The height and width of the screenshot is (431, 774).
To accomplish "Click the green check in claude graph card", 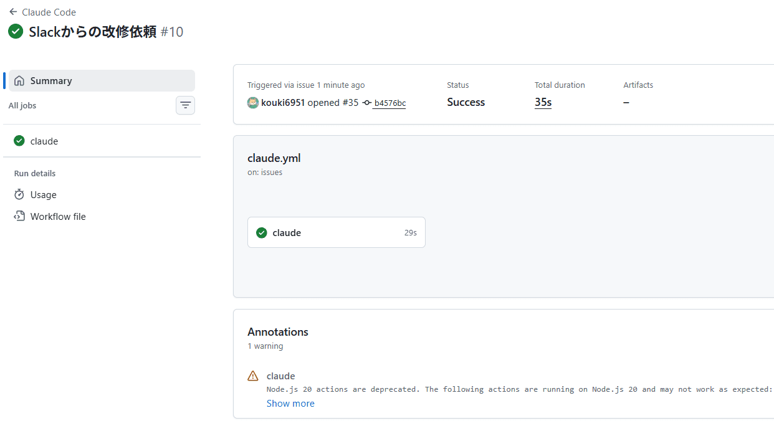I will click(x=262, y=232).
